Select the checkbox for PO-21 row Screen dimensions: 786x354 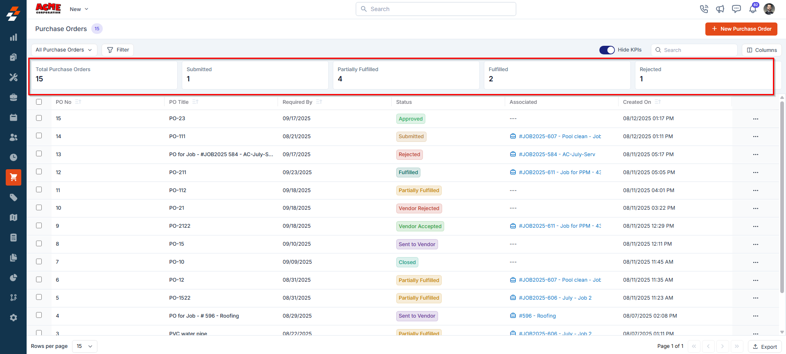(39, 208)
